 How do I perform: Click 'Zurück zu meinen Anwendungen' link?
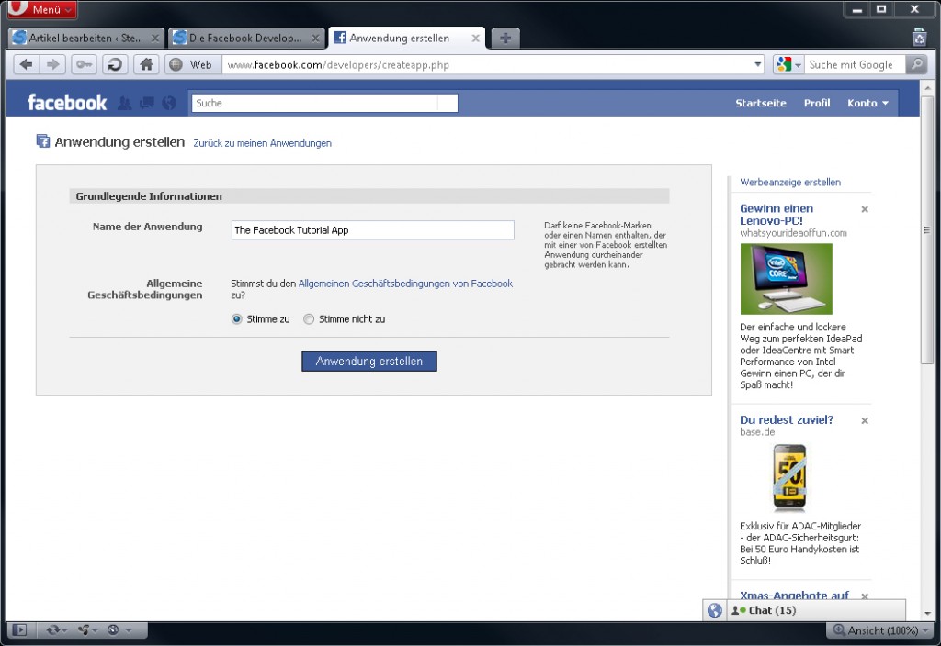262,143
